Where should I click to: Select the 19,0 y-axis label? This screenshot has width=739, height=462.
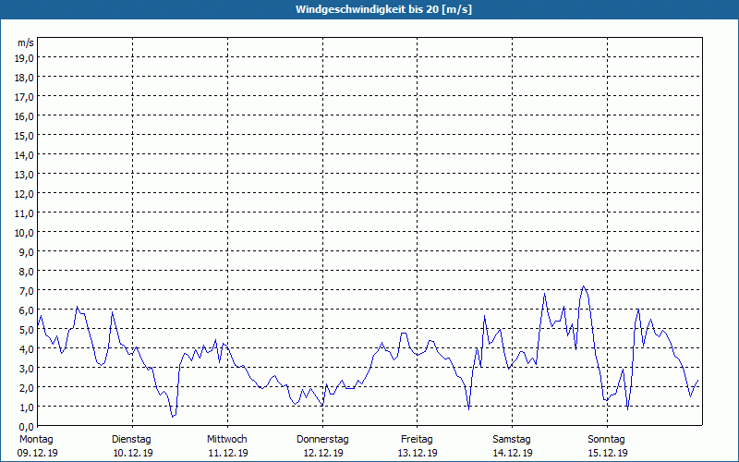tap(25, 57)
